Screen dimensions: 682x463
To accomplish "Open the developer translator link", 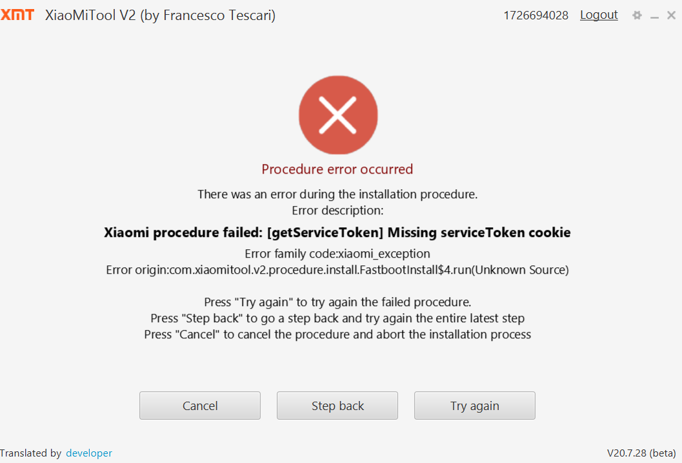I will coord(89,453).
